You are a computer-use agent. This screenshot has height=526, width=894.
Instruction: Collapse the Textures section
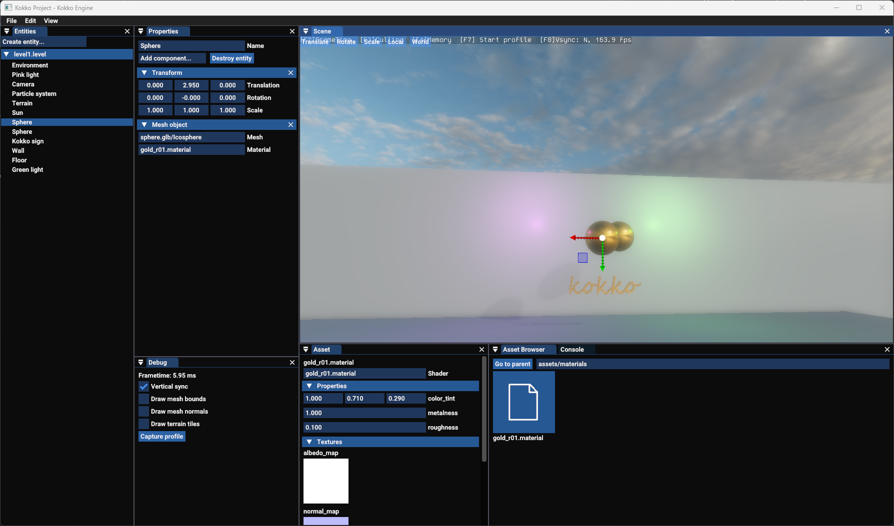[310, 442]
